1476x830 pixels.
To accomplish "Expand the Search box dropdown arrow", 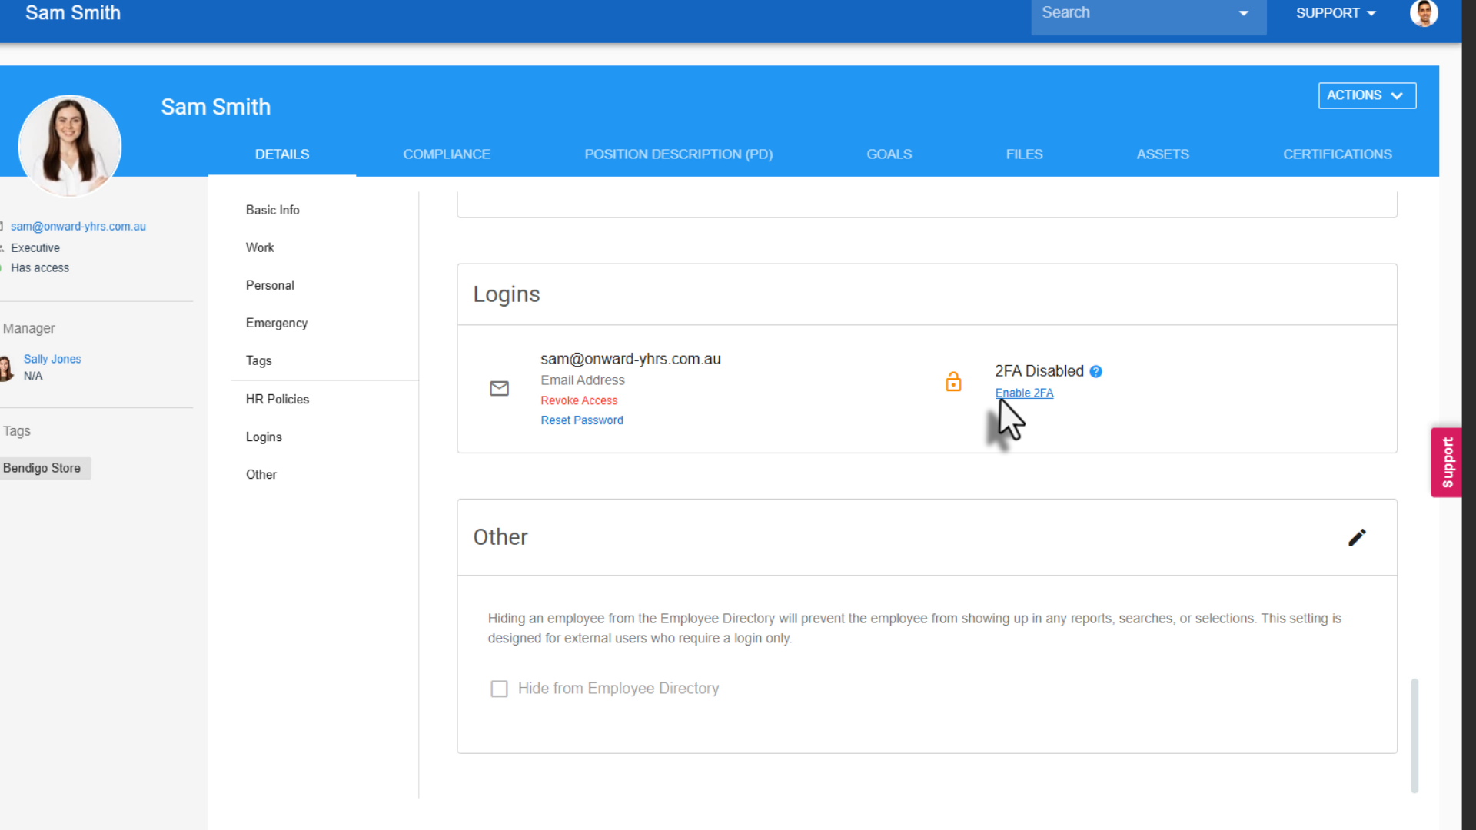I will click(1243, 13).
